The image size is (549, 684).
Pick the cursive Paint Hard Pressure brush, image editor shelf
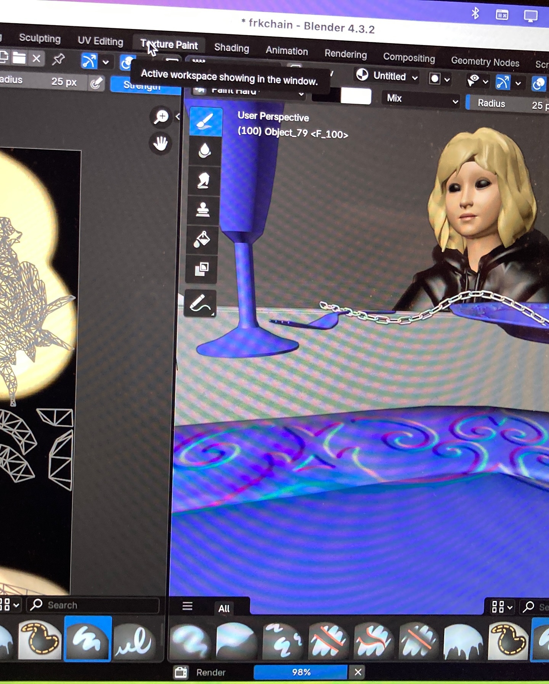pos(135,641)
